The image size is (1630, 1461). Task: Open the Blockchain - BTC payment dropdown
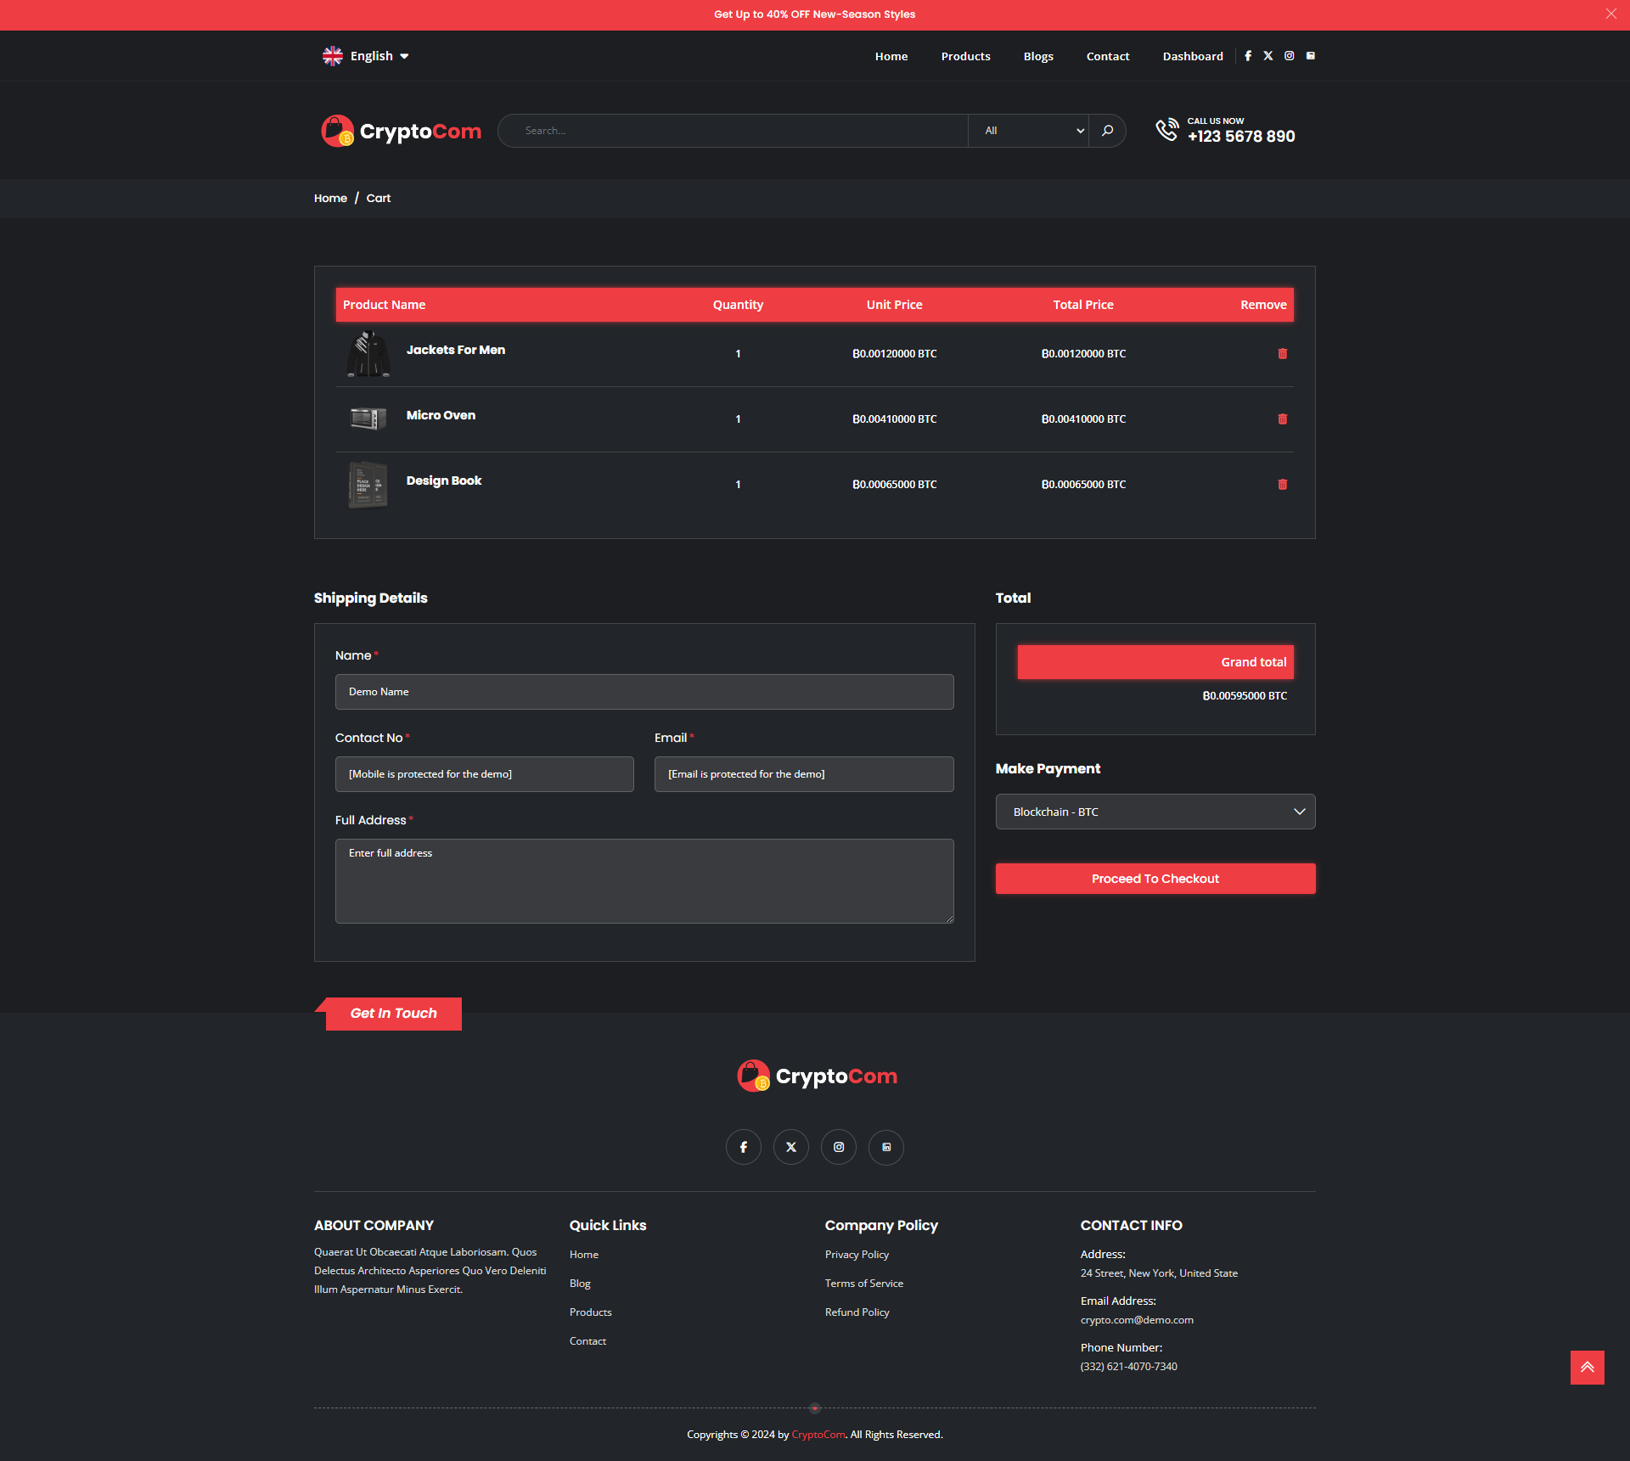pyautogui.click(x=1155, y=812)
